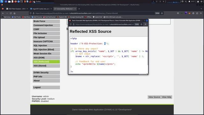Open the Brute Force page
204x115 pixels.
pos(46,21)
